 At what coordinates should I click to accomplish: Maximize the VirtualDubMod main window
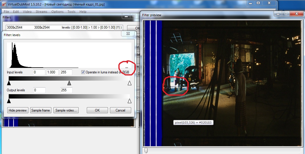coord(258,3)
